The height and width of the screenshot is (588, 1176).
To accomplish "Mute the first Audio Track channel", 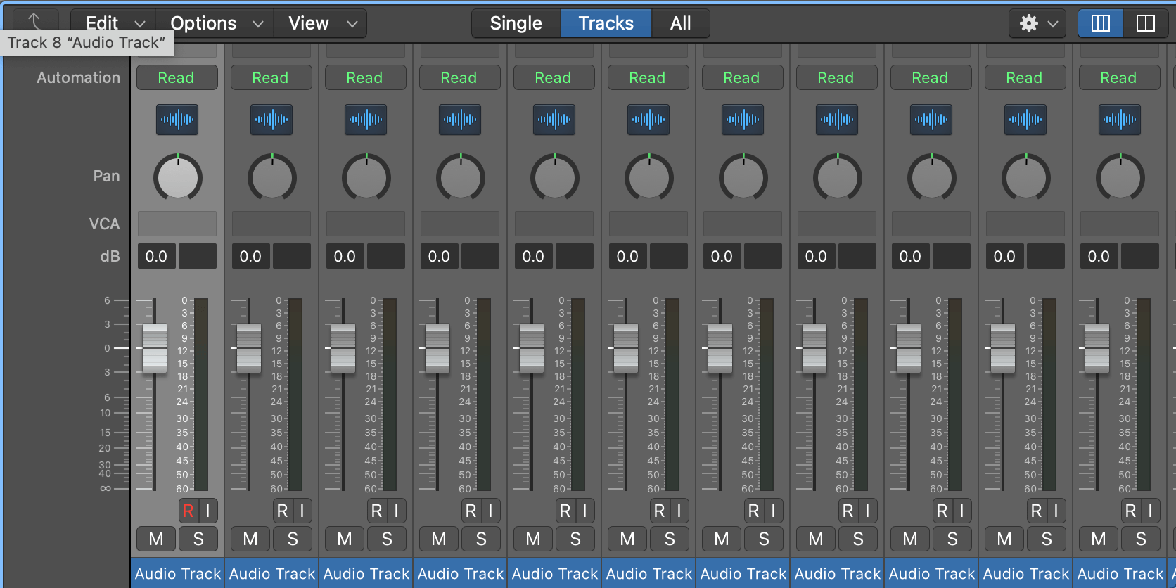I will (156, 539).
